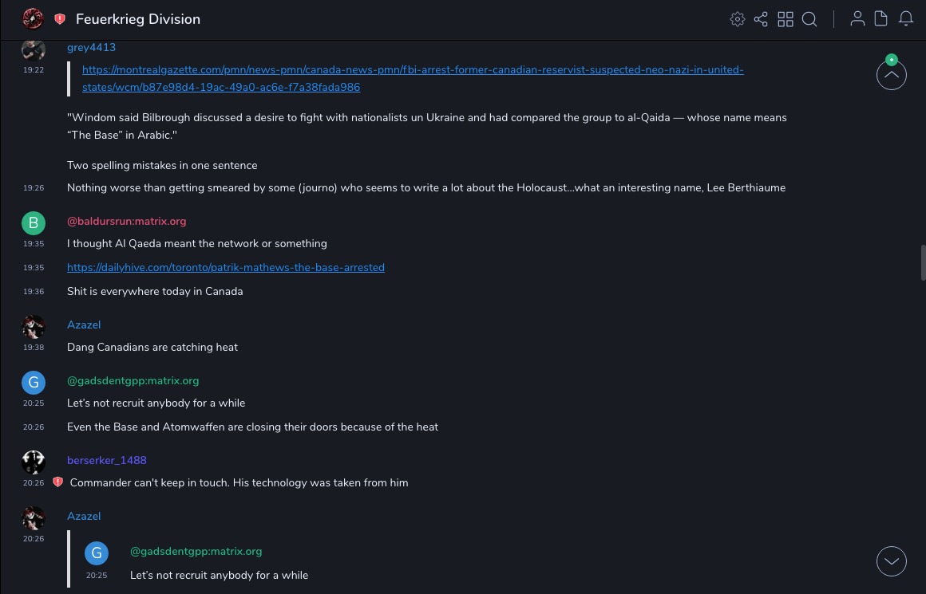
Task: Click the blue G avatar in quoted reply
Action: (x=97, y=553)
